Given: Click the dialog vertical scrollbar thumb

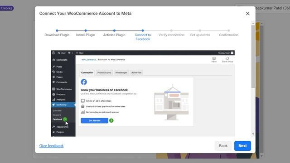Looking at the screenshot, I should (253, 57).
